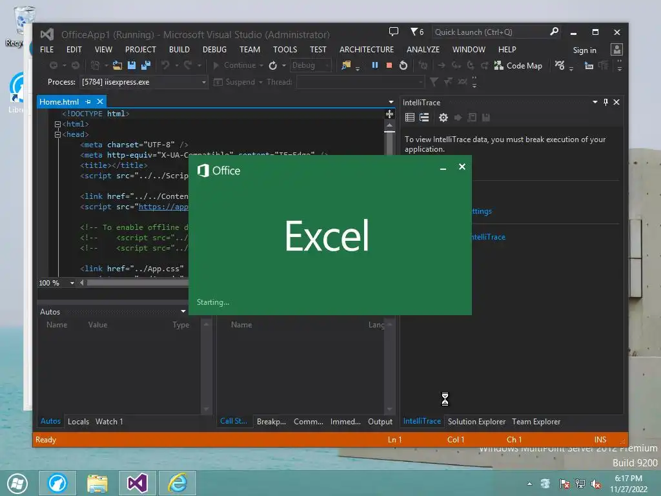
Task: Click the network tray icon
Action: (x=580, y=484)
